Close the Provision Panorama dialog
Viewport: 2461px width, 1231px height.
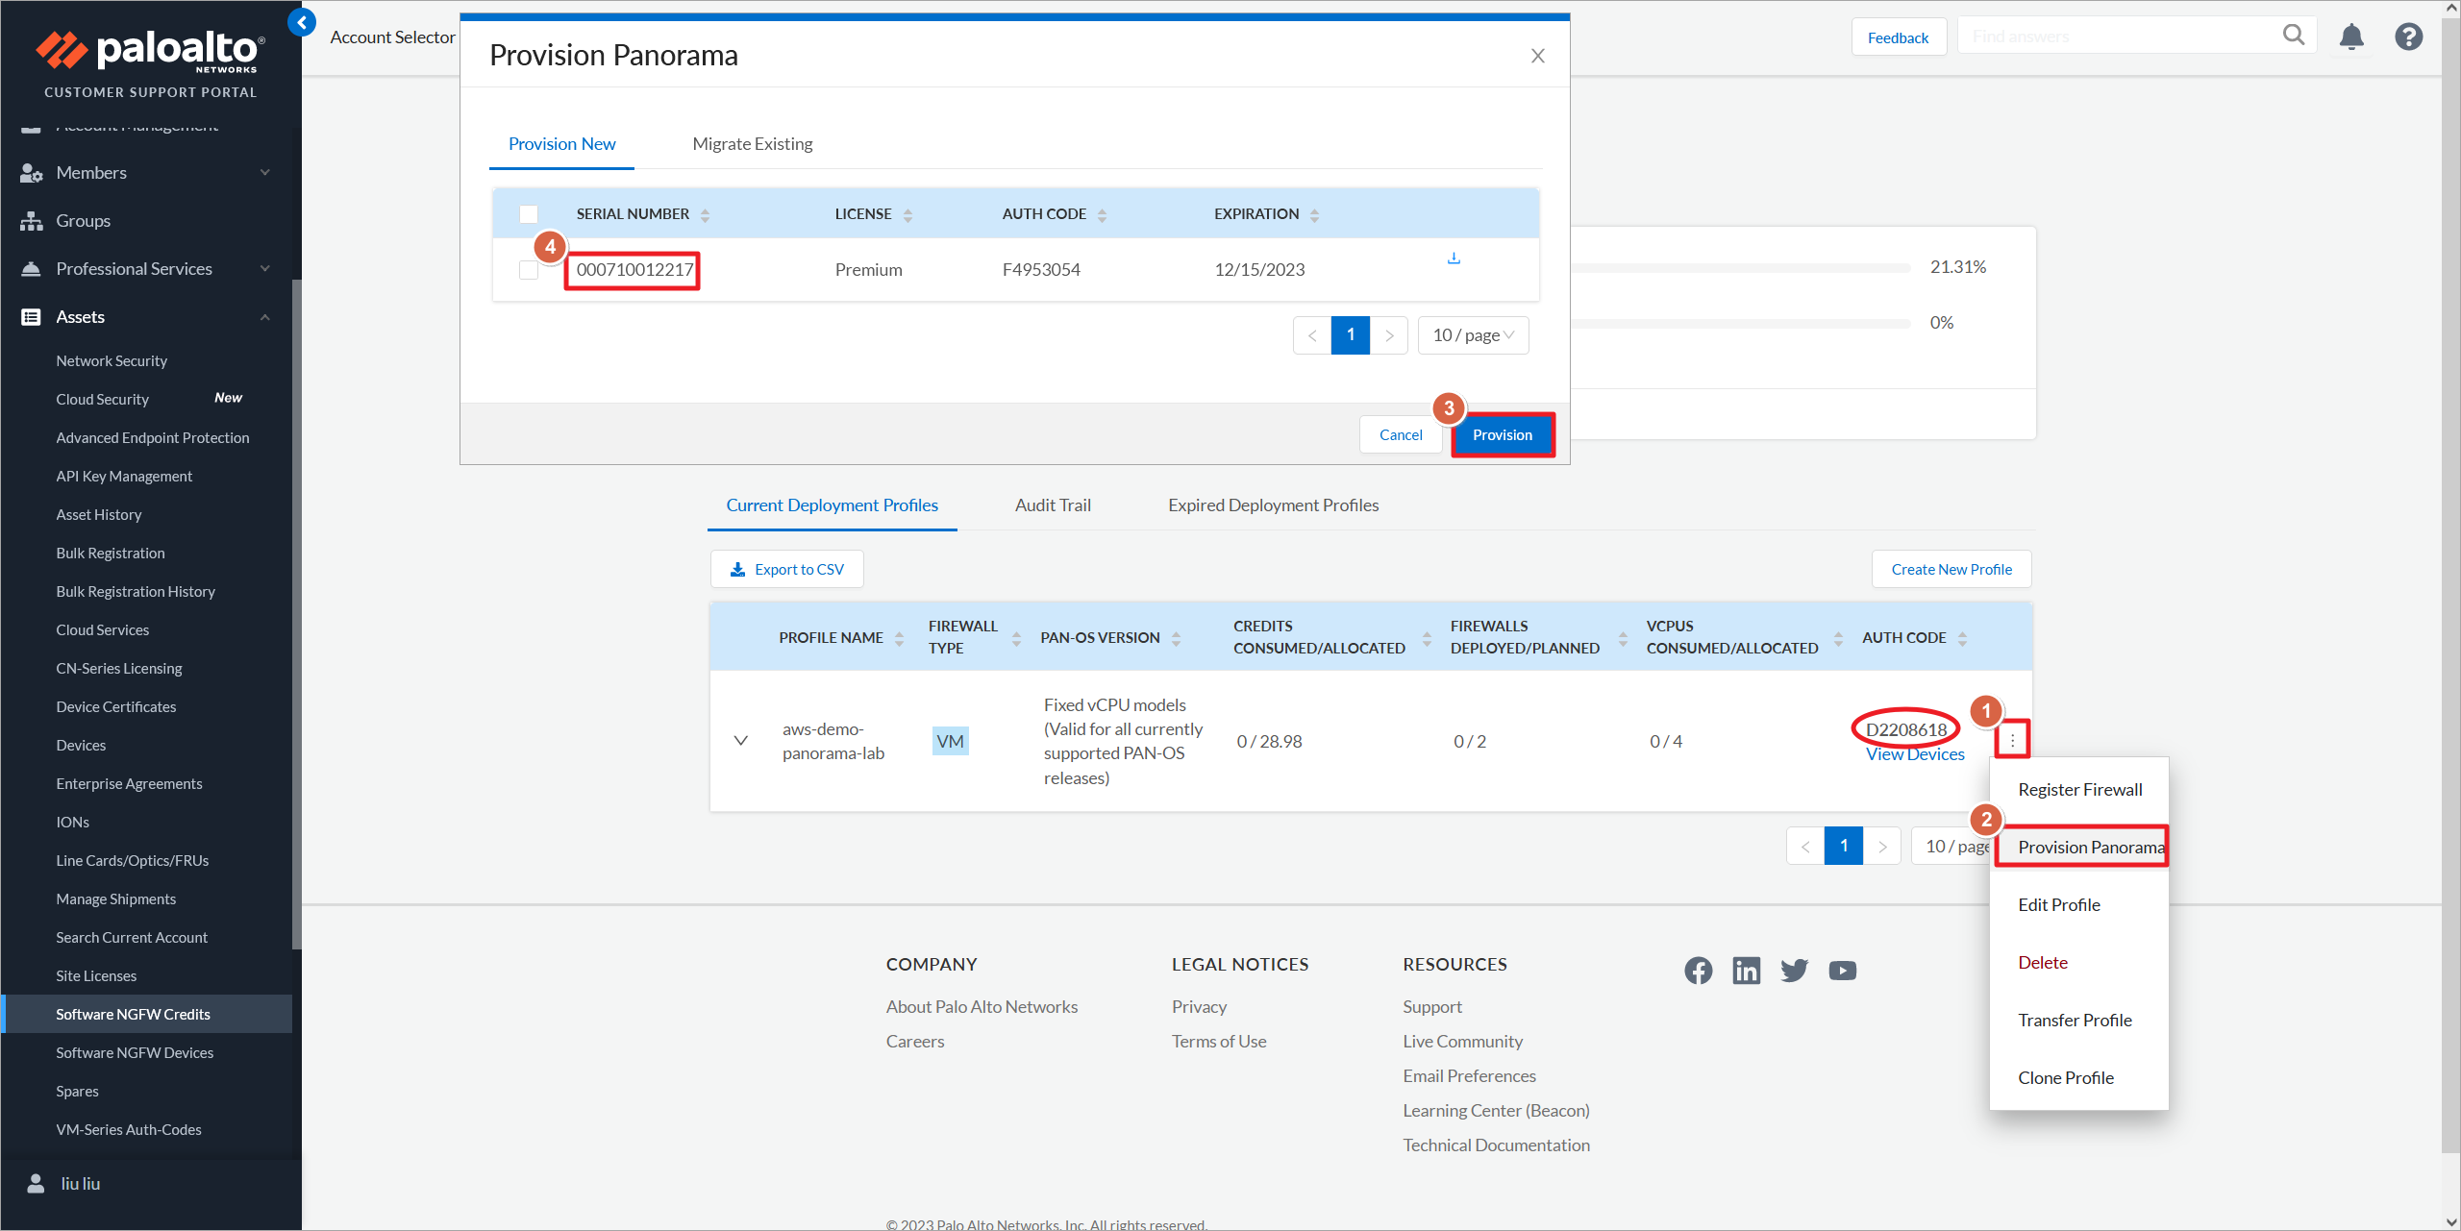point(1537,56)
